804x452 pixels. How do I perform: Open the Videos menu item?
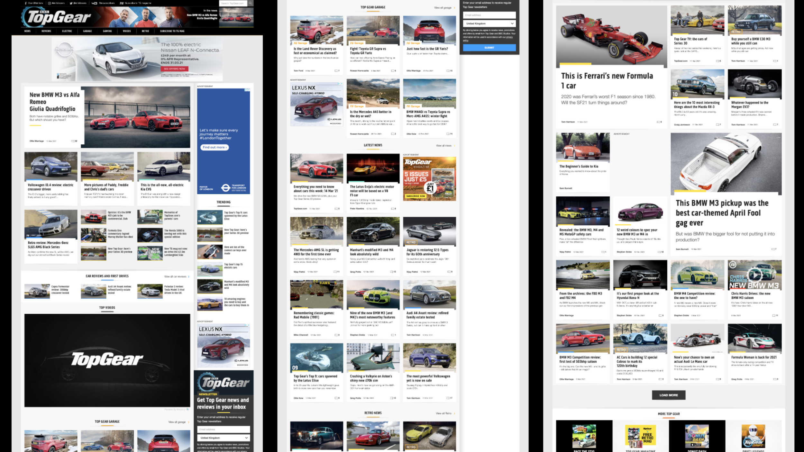(127, 31)
